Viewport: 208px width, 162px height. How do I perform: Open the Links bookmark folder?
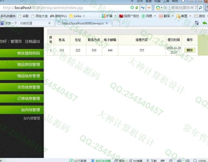coord(75,16)
